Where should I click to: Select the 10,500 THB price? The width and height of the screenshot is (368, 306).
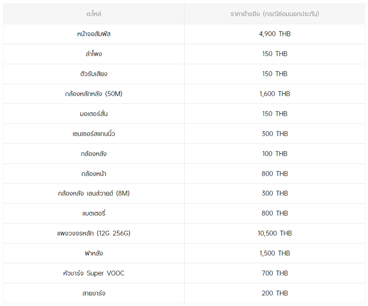(274, 233)
